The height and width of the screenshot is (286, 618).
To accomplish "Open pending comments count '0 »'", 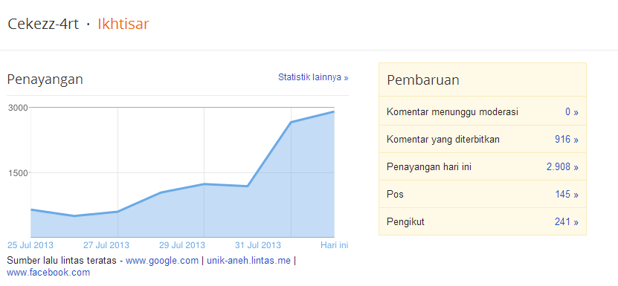I will 571,112.
